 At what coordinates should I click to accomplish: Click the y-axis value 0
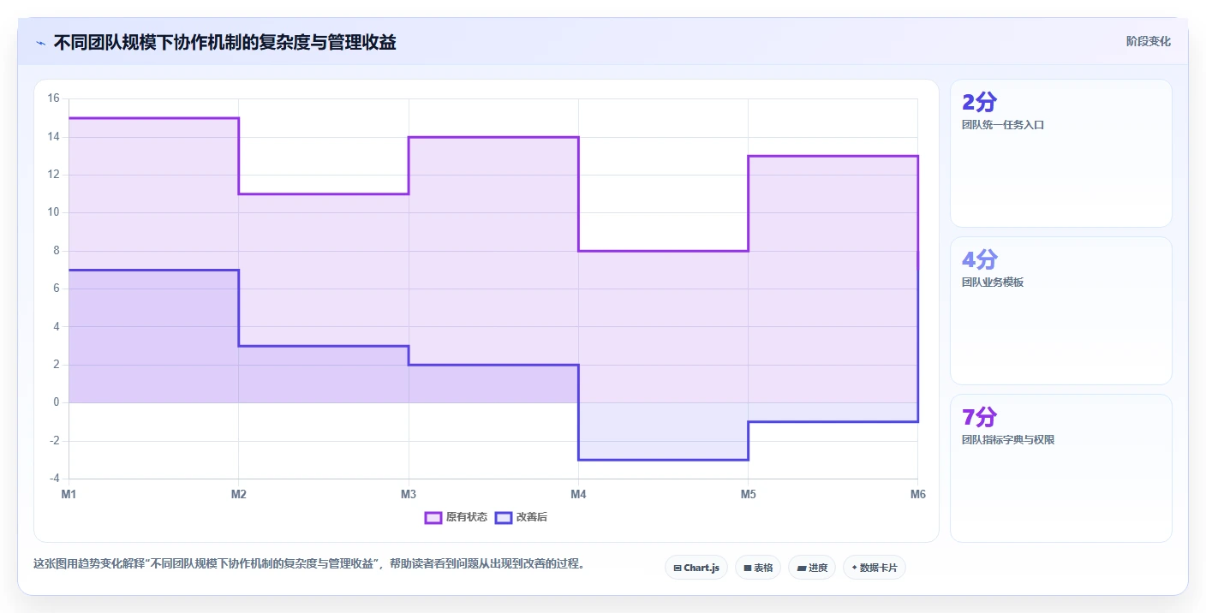(56, 402)
